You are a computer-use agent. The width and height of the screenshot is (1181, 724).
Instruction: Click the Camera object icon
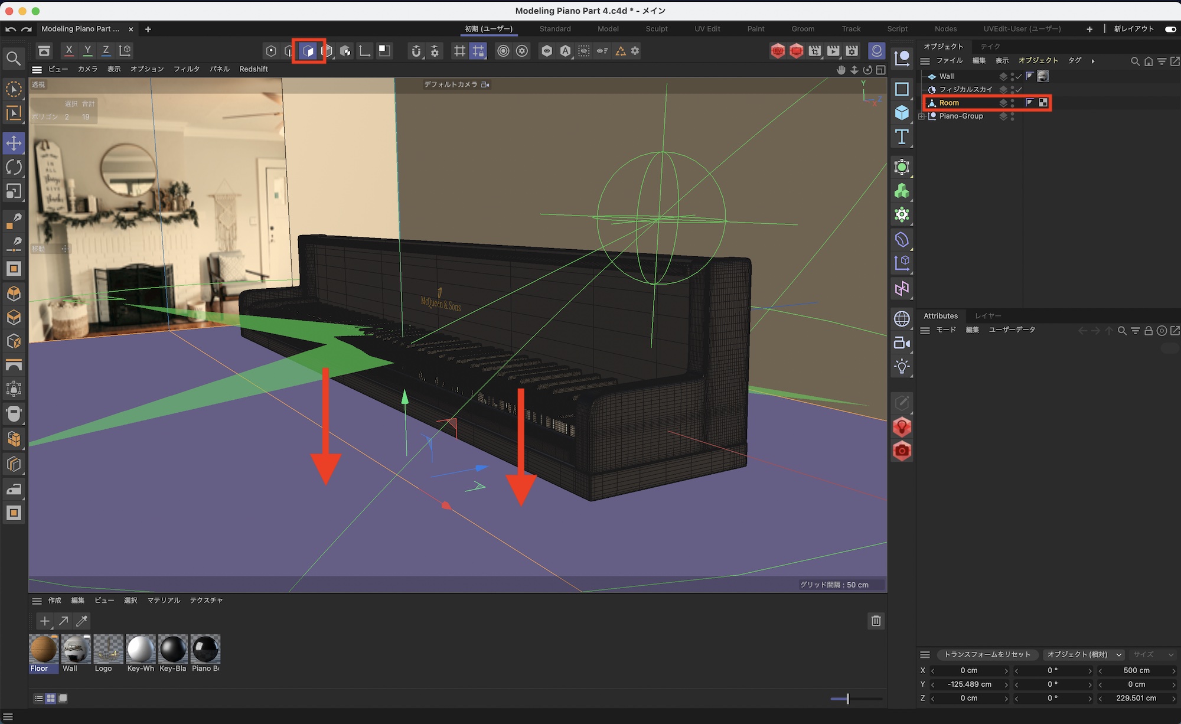point(902,343)
